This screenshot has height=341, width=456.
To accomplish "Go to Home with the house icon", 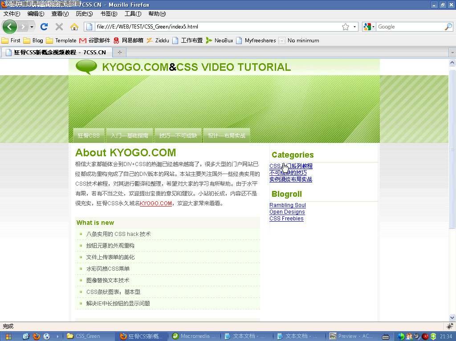I will coord(74,27).
